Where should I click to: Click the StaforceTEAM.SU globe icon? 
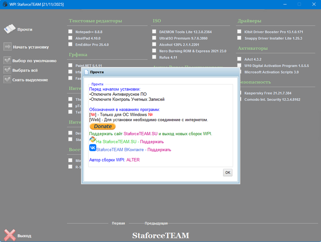tap(92, 140)
